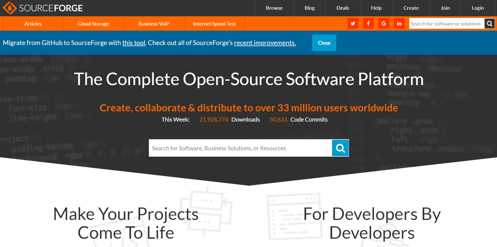This screenshot has width=497, height=247.
Task: Click 'The Complete Open-Source Software Platform' headline
Action: (x=249, y=79)
